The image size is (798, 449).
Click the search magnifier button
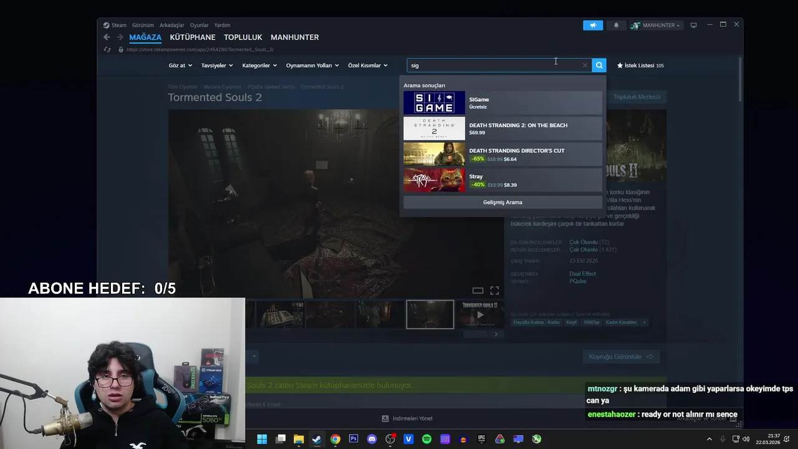(x=599, y=65)
